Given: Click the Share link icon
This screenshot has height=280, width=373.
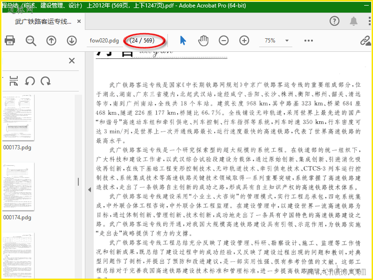Looking at the screenshot, I should point(366,41).
